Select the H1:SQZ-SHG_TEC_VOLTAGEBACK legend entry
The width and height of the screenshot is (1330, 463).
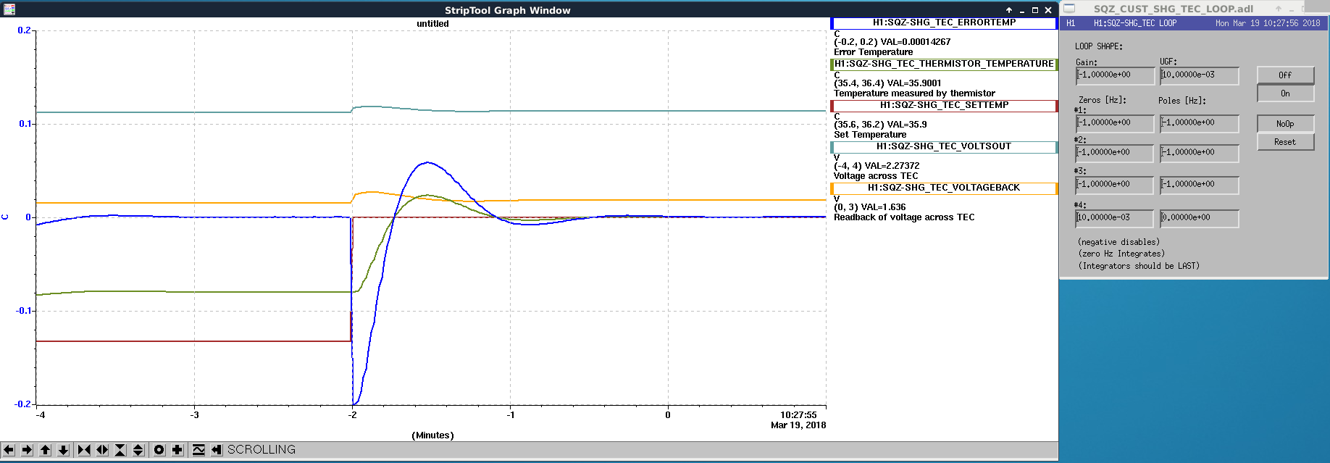pyautogui.click(x=944, y=188)
